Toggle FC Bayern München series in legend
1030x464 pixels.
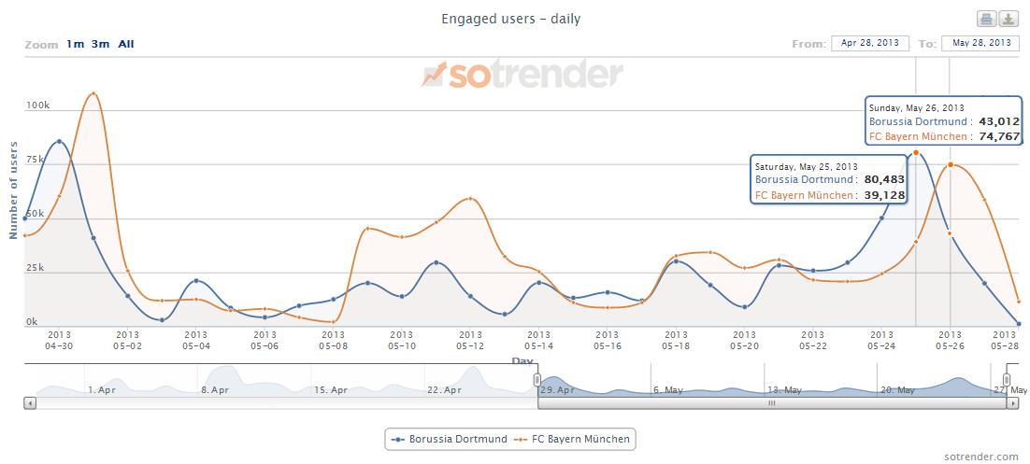[x=574, y=439]
